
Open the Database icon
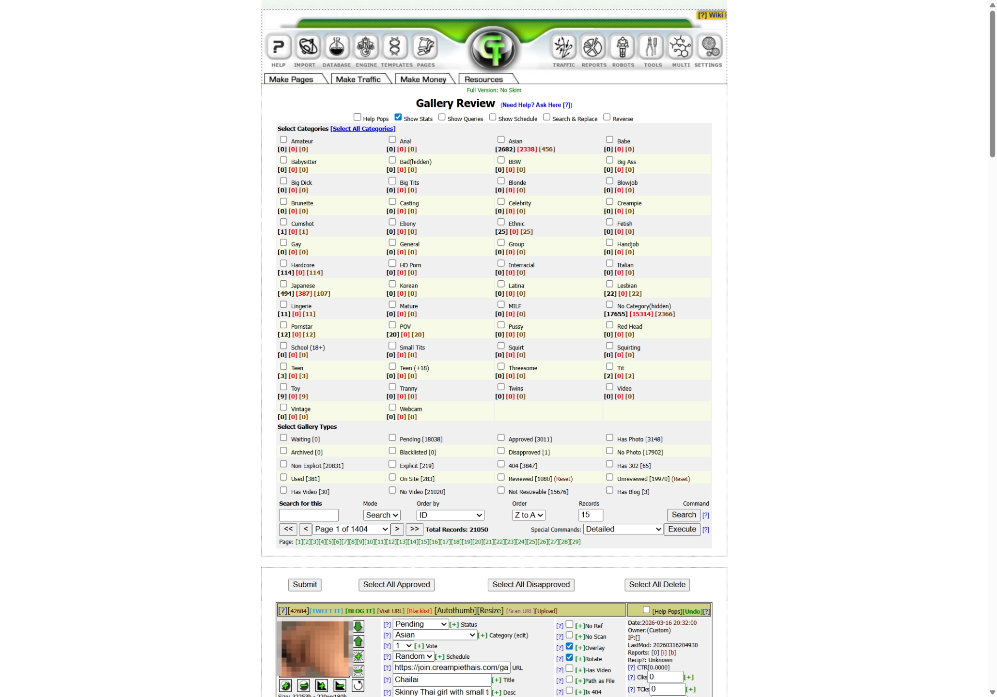[x=337, y=47]
